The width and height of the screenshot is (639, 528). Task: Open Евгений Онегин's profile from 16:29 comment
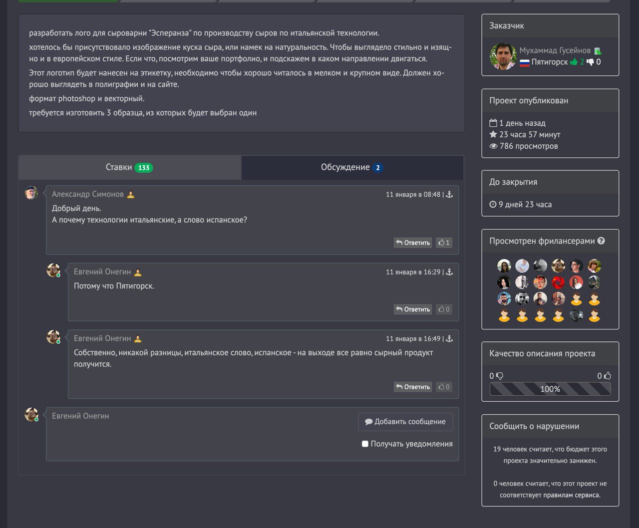pyautogui.click(x=102, y=271)
